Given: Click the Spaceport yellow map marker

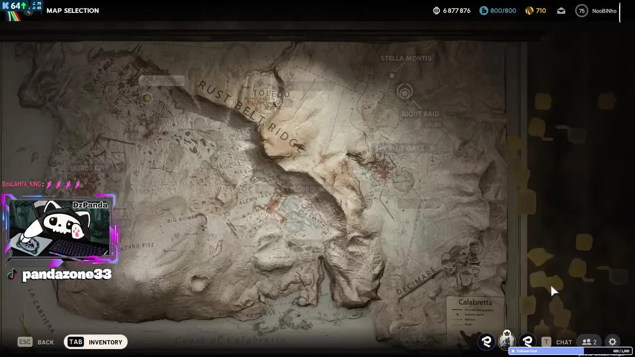Looking at the screenshot, I should pos(146,98).
